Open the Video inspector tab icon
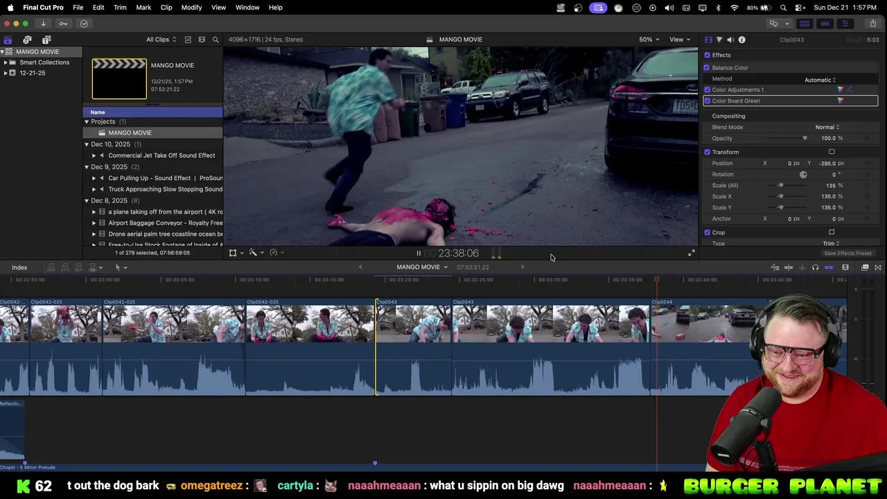 click(708, 40)
